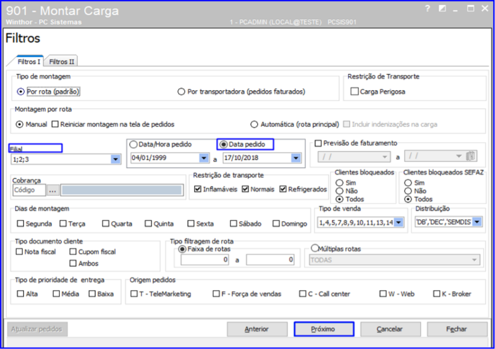Select Manual montagem option
The image size is (495, 349).
coord(20,124)
